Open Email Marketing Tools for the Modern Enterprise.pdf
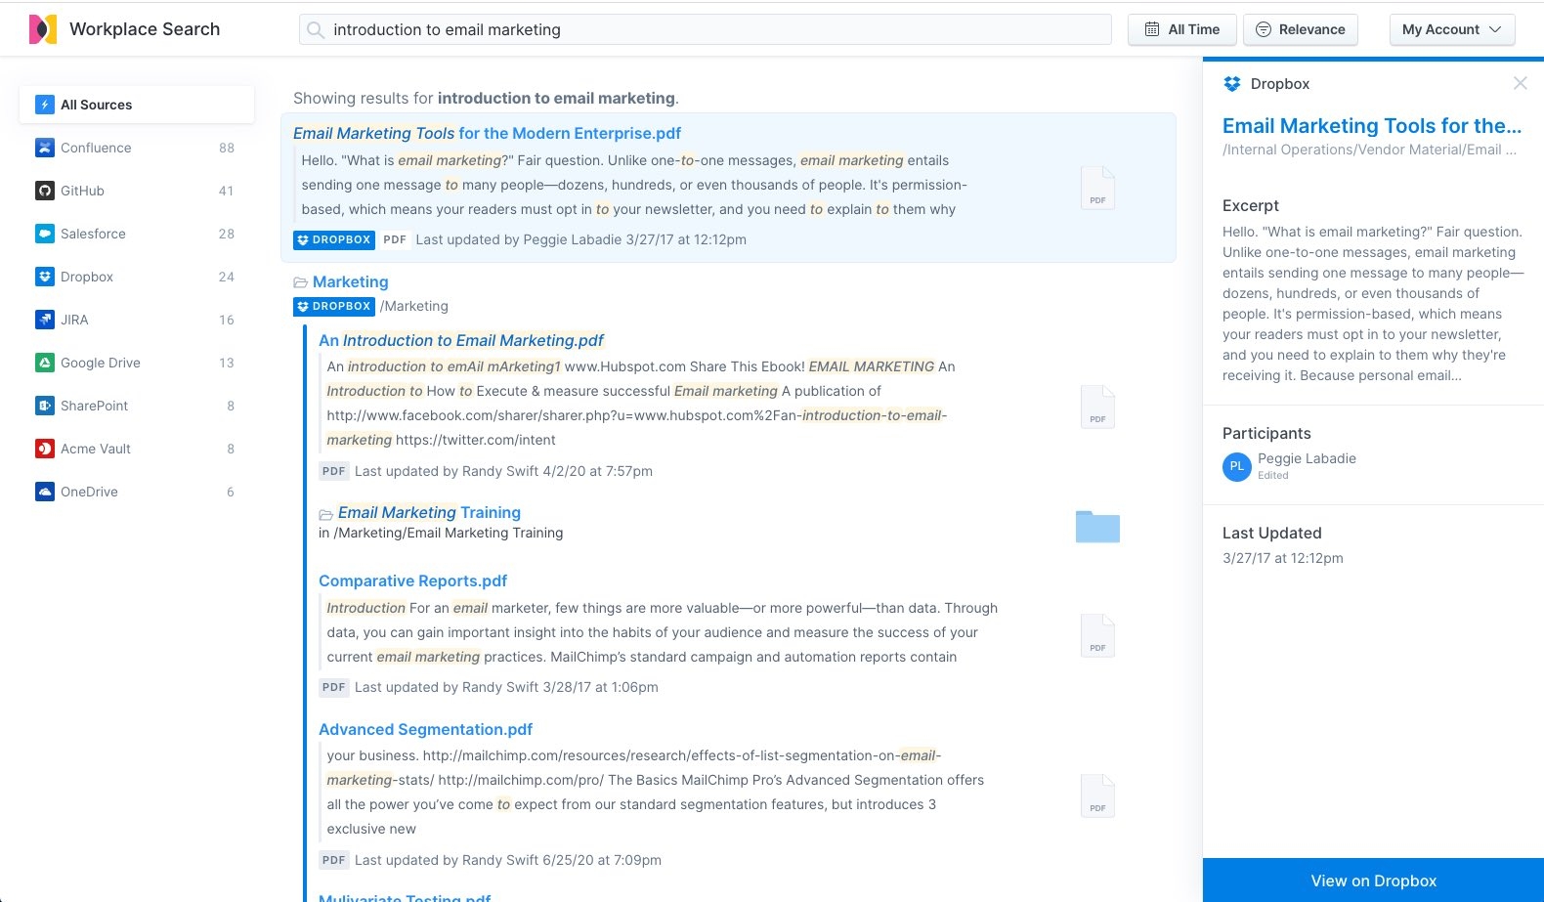 pyautogui.click(x=487, y=133)
